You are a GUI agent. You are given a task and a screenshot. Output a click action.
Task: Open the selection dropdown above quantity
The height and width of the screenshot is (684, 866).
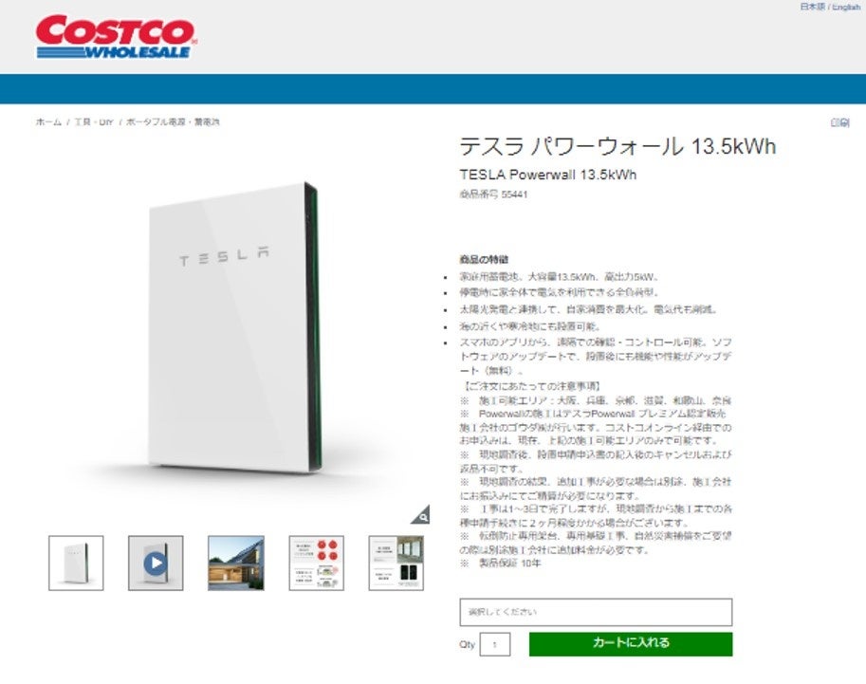[x=596, y=612]
